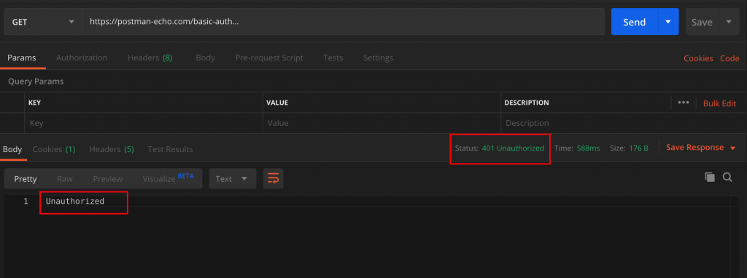Screen dimensions: 747x278
Task: Click the 401 Unauthorized status text
Action: 513,148
